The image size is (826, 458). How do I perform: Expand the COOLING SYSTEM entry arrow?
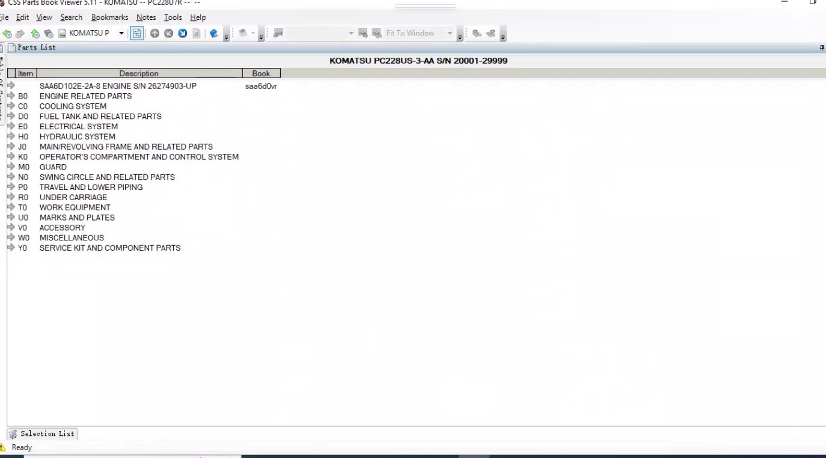pos(11,106)
